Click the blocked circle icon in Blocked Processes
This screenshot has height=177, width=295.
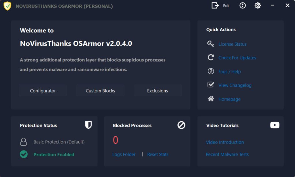pyautogui.click(x=181, y=125)
